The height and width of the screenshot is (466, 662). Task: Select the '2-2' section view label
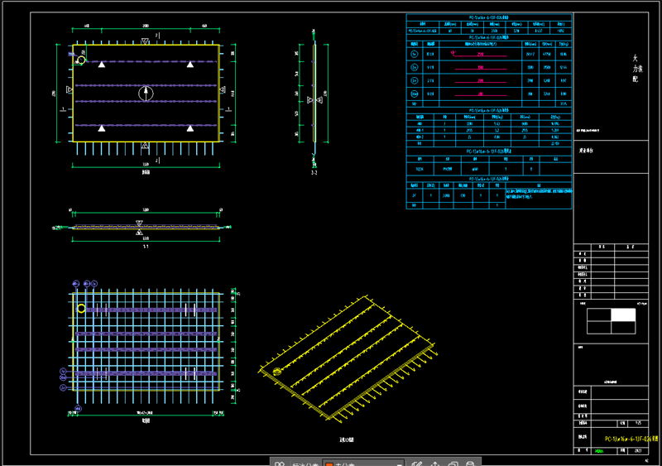point(314,173)
